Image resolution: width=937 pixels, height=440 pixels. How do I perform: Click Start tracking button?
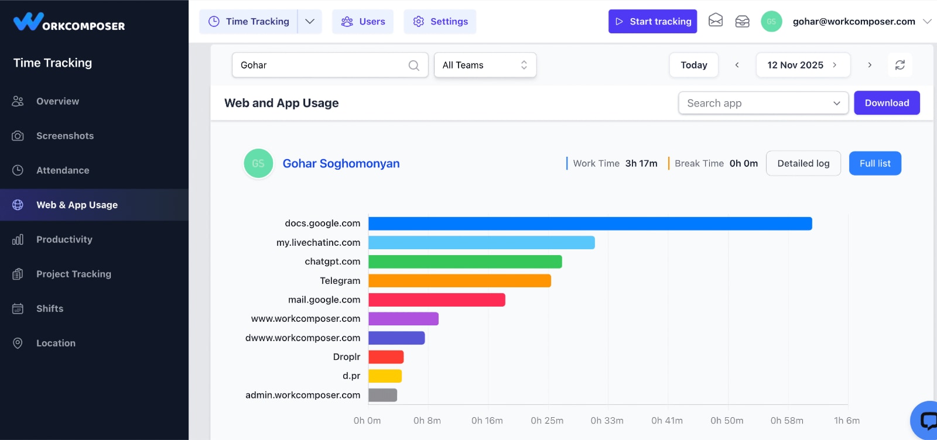(652, 22)
